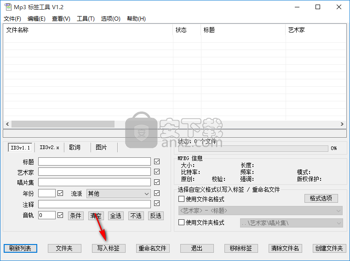The width and height of the screenshot is (350, 261).
Task: Open the 查看(V) menu
Action: tap(61, 19)
